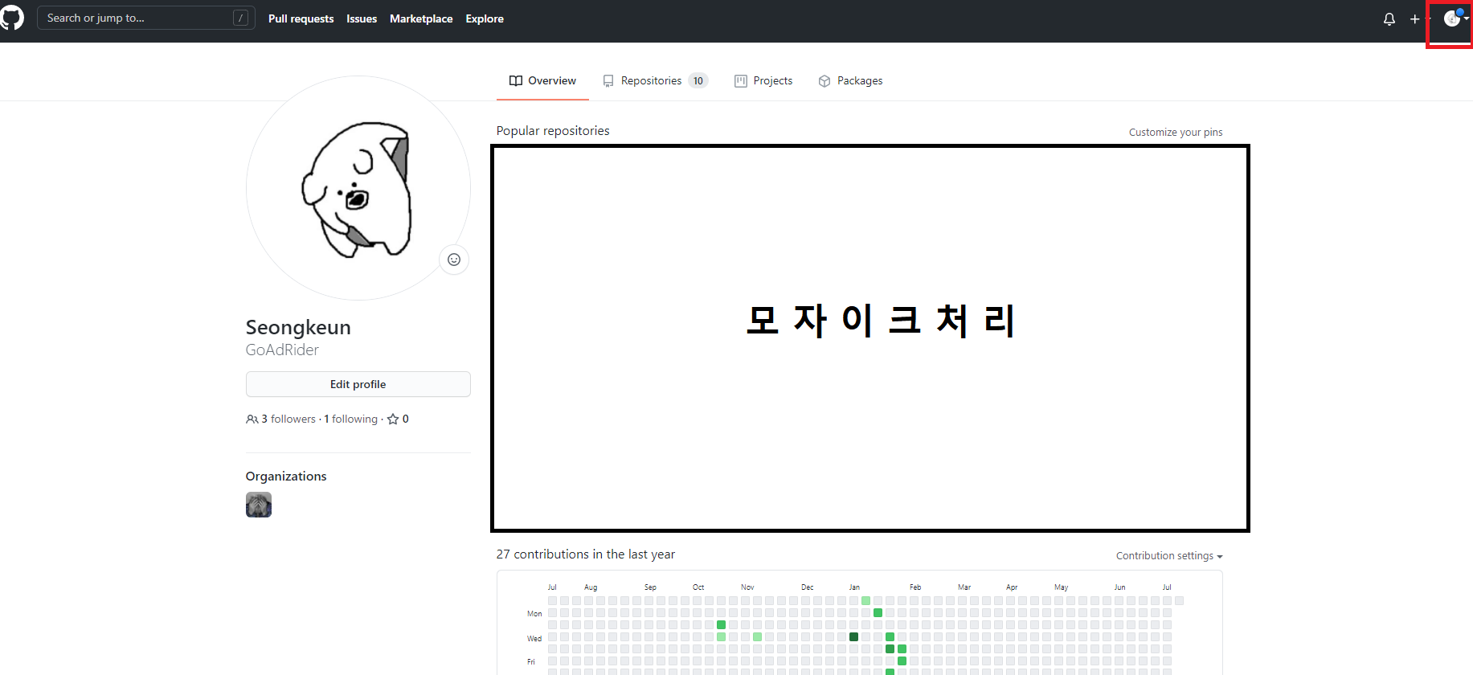The width and height of the screenshot is (1473, 675).
Task: Click the Seongkeun profile name
Action: point(298,327)
